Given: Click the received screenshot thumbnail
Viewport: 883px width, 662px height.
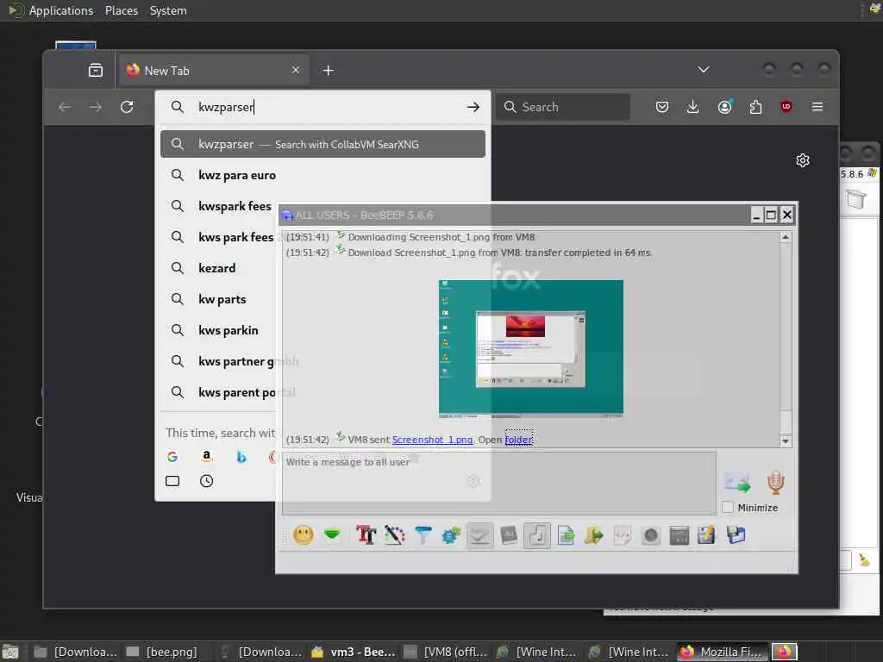Looking at the screenshot, I should 530,348.
